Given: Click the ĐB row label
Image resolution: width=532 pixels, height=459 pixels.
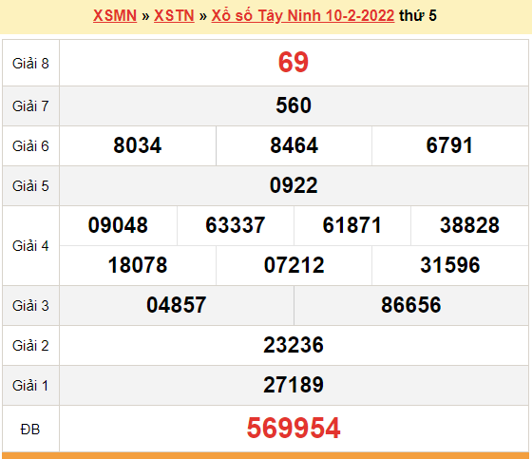Looking at the screenshot, I should coord(30,430).
